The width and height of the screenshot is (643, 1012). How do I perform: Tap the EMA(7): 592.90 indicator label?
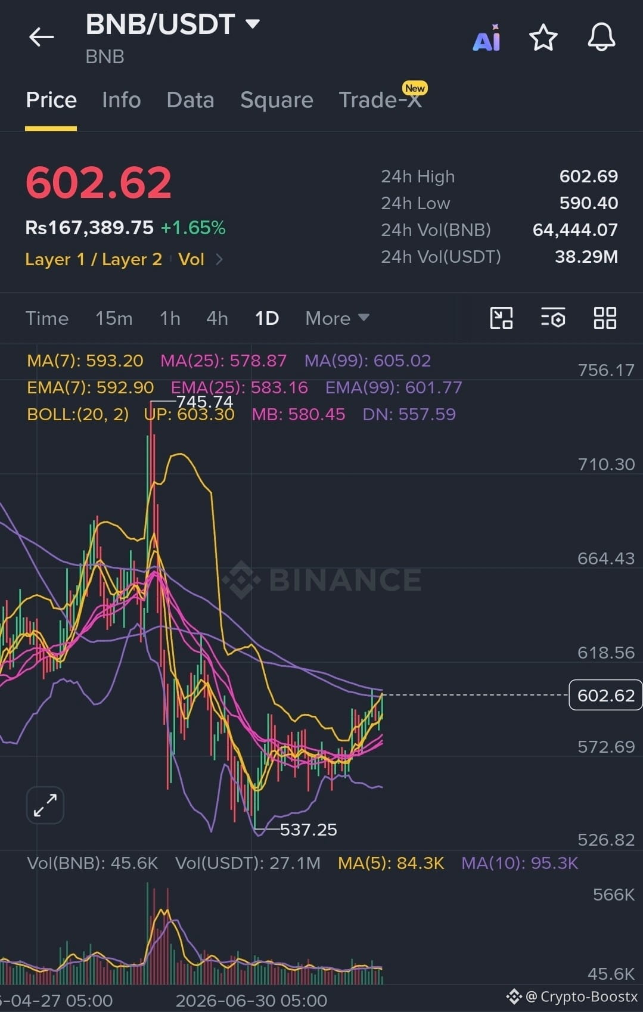click(91, 387)
